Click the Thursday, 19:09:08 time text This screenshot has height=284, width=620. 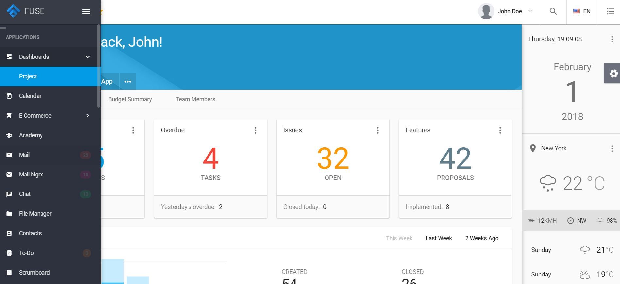(x=555, y=39)
